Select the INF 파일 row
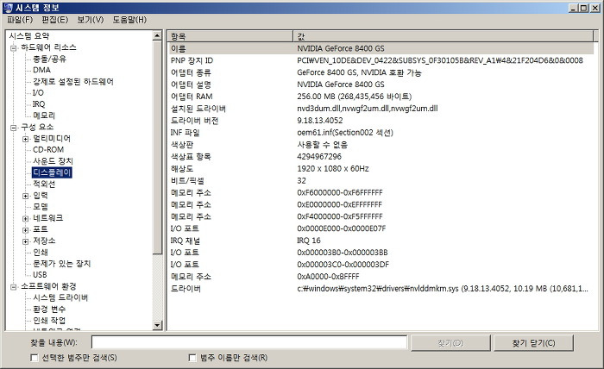604x369 pixels. [x=381, y=133]
